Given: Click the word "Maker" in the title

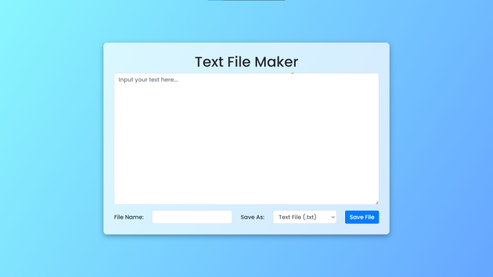Looking at the screenshot, I should pyautogui.click(x=275, y=62).
